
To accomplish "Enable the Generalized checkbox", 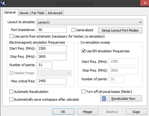I will pos(73,30).
